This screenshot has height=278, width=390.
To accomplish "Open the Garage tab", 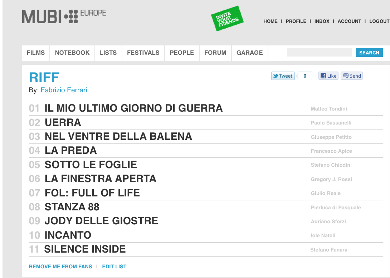I will [x=250, y=53].
